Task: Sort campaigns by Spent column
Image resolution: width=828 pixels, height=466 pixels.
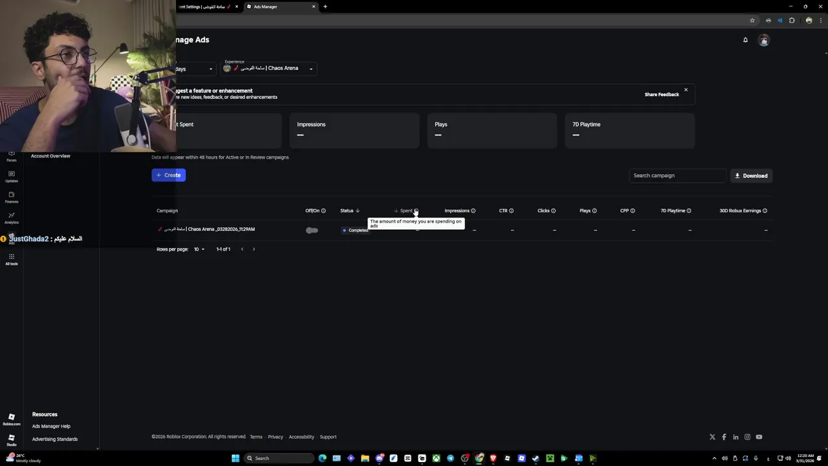Action: coord(405,210)
